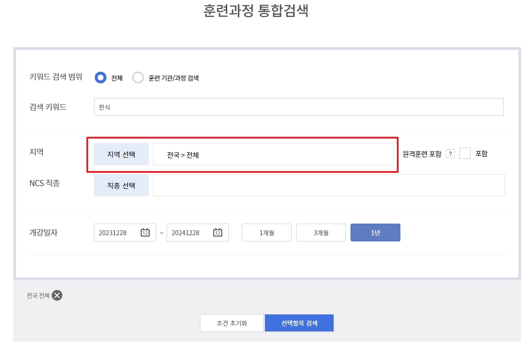Set date range with the 3개월 button
Image resolution: width=530 pixels, height=347 pixels.
(321, 232)
